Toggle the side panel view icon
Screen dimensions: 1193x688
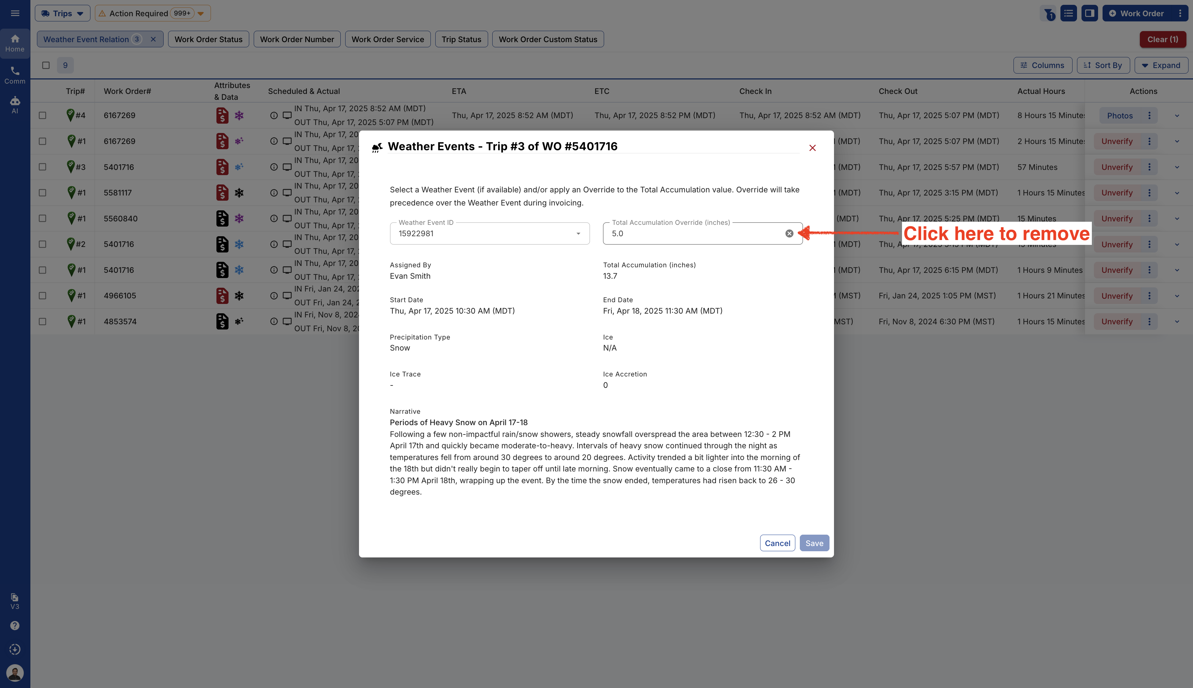[1089, 13]
